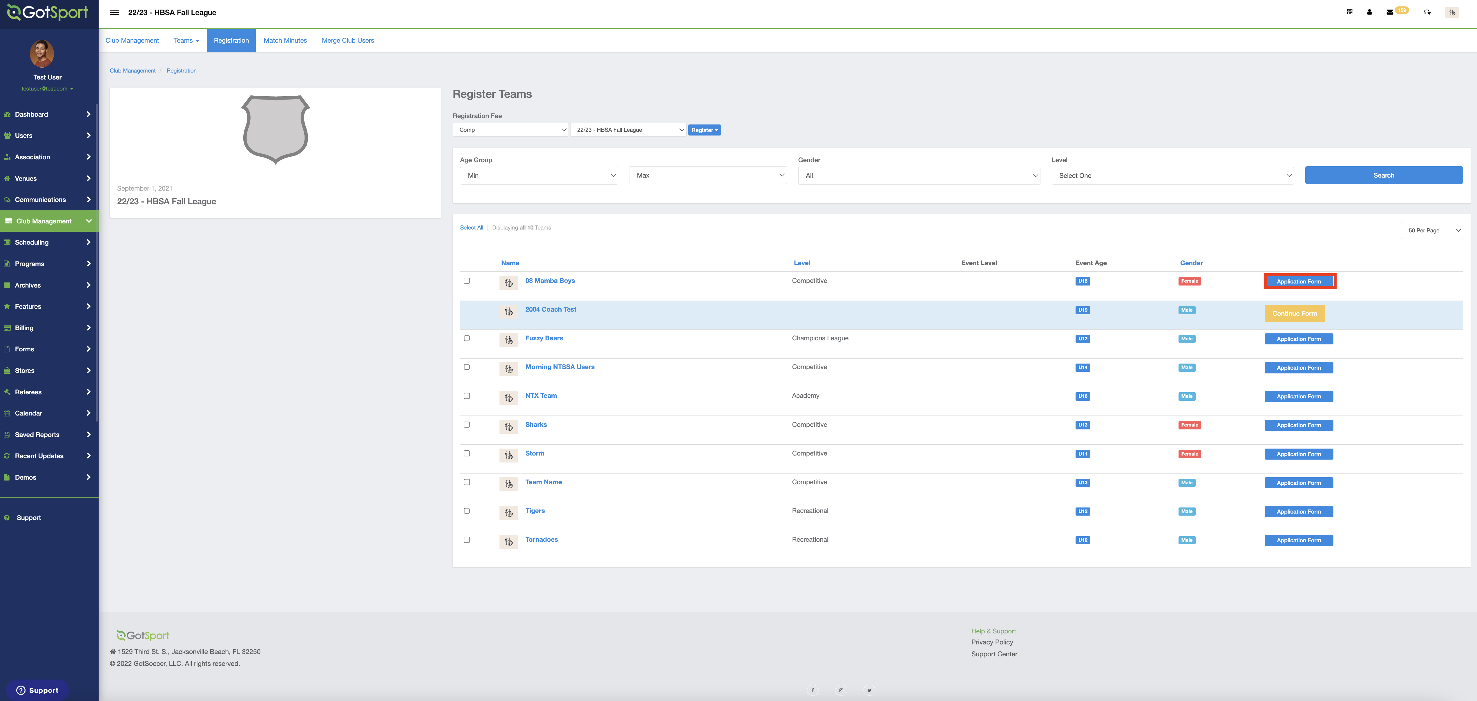Open the Teams tab menu

pos(186,41)
